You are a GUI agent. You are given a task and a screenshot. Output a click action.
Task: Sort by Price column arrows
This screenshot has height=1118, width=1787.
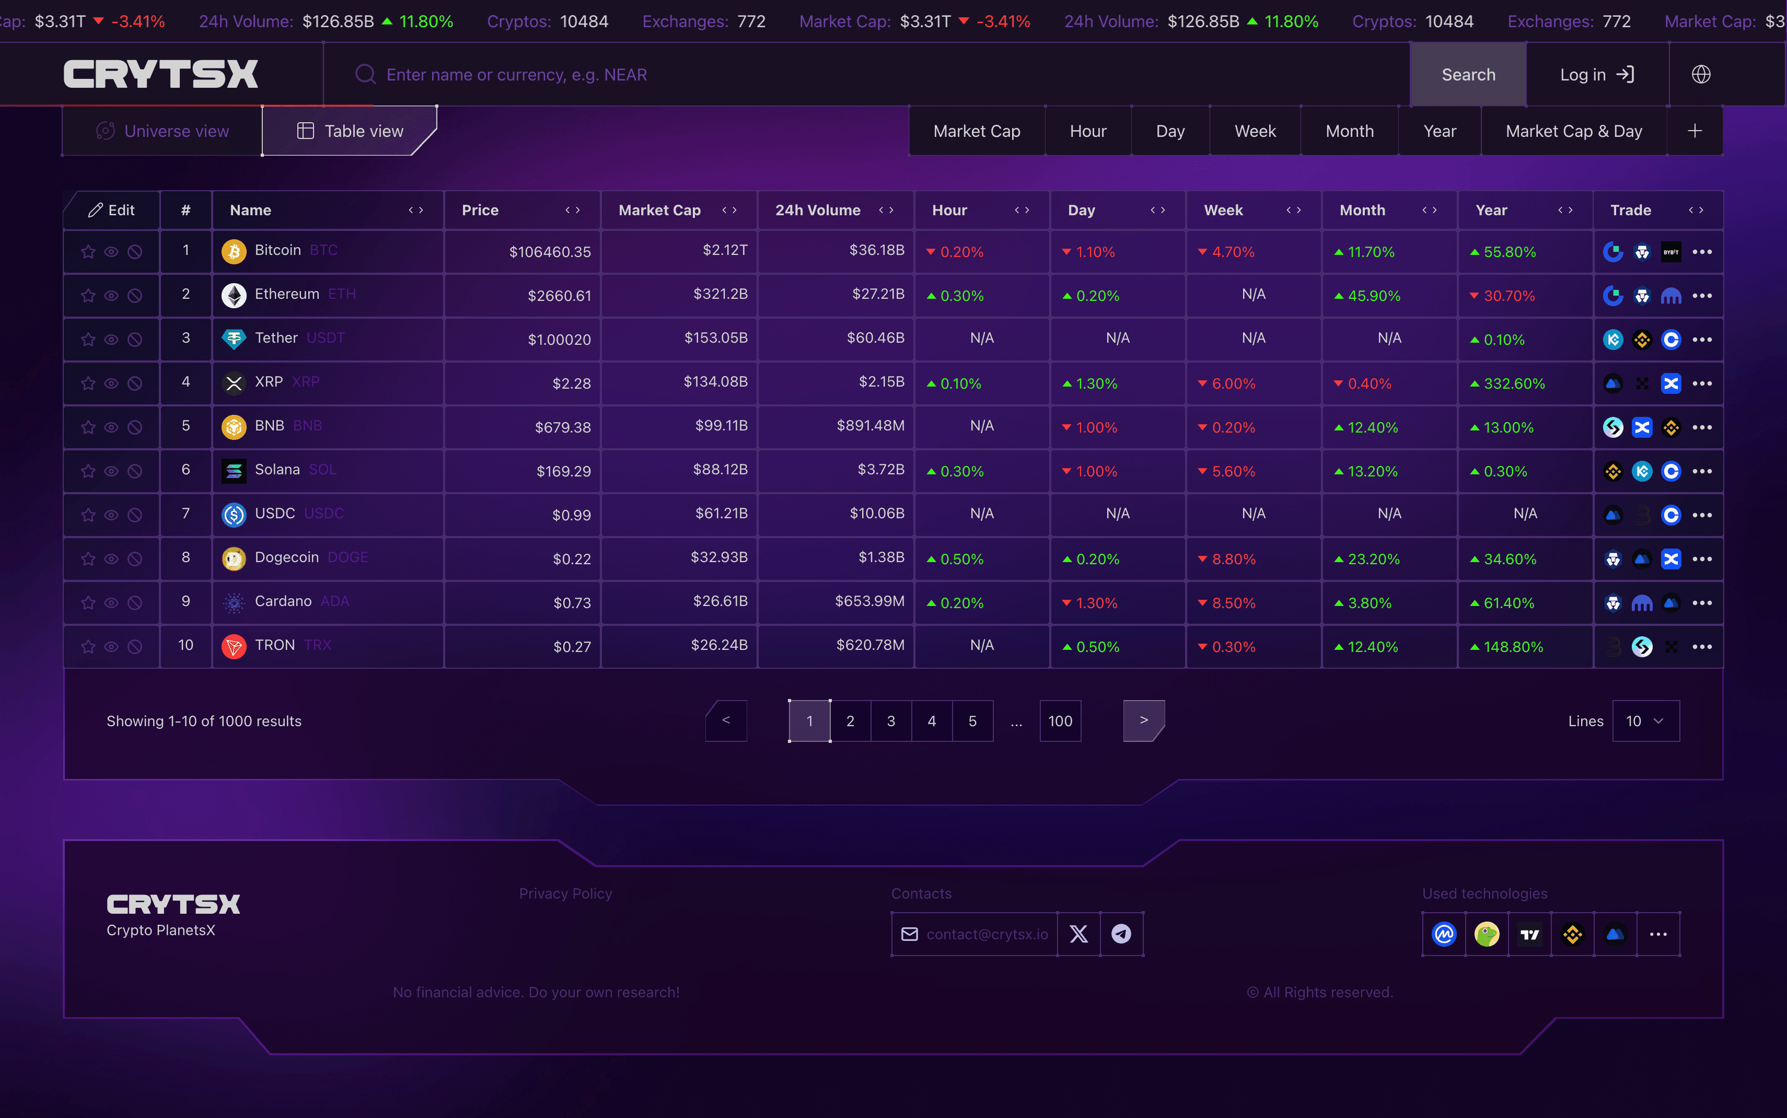pyautogui.click(x=573, y=210)
